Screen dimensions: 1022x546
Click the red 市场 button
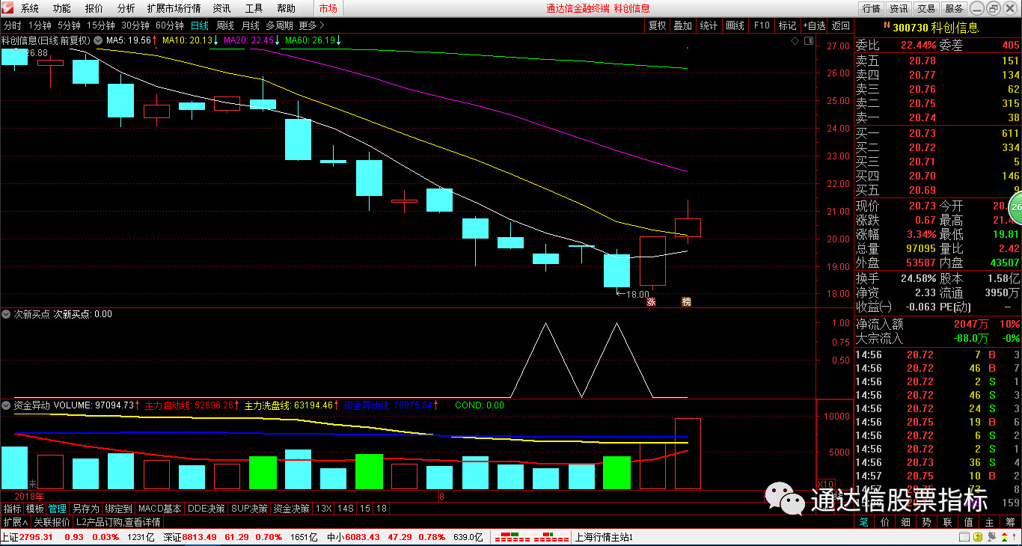[328, 8]
